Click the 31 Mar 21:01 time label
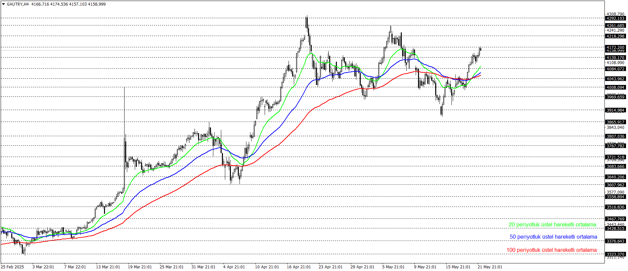628x271 pixels. tap(203, 267)
